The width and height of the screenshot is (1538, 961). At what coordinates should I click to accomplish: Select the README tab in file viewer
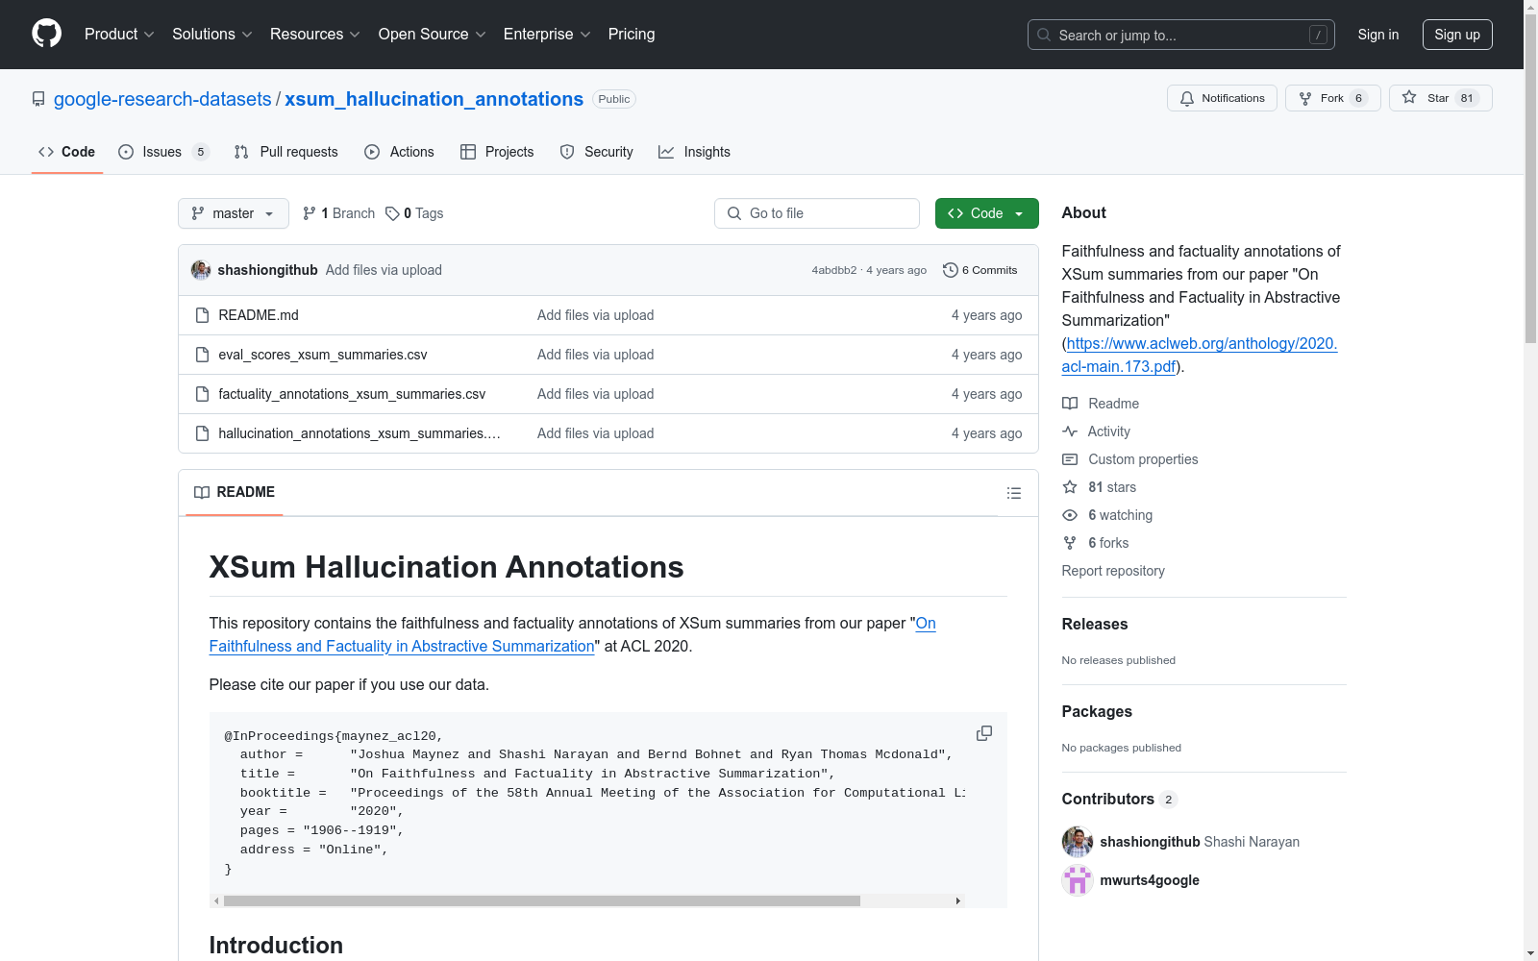coord(235,492)
